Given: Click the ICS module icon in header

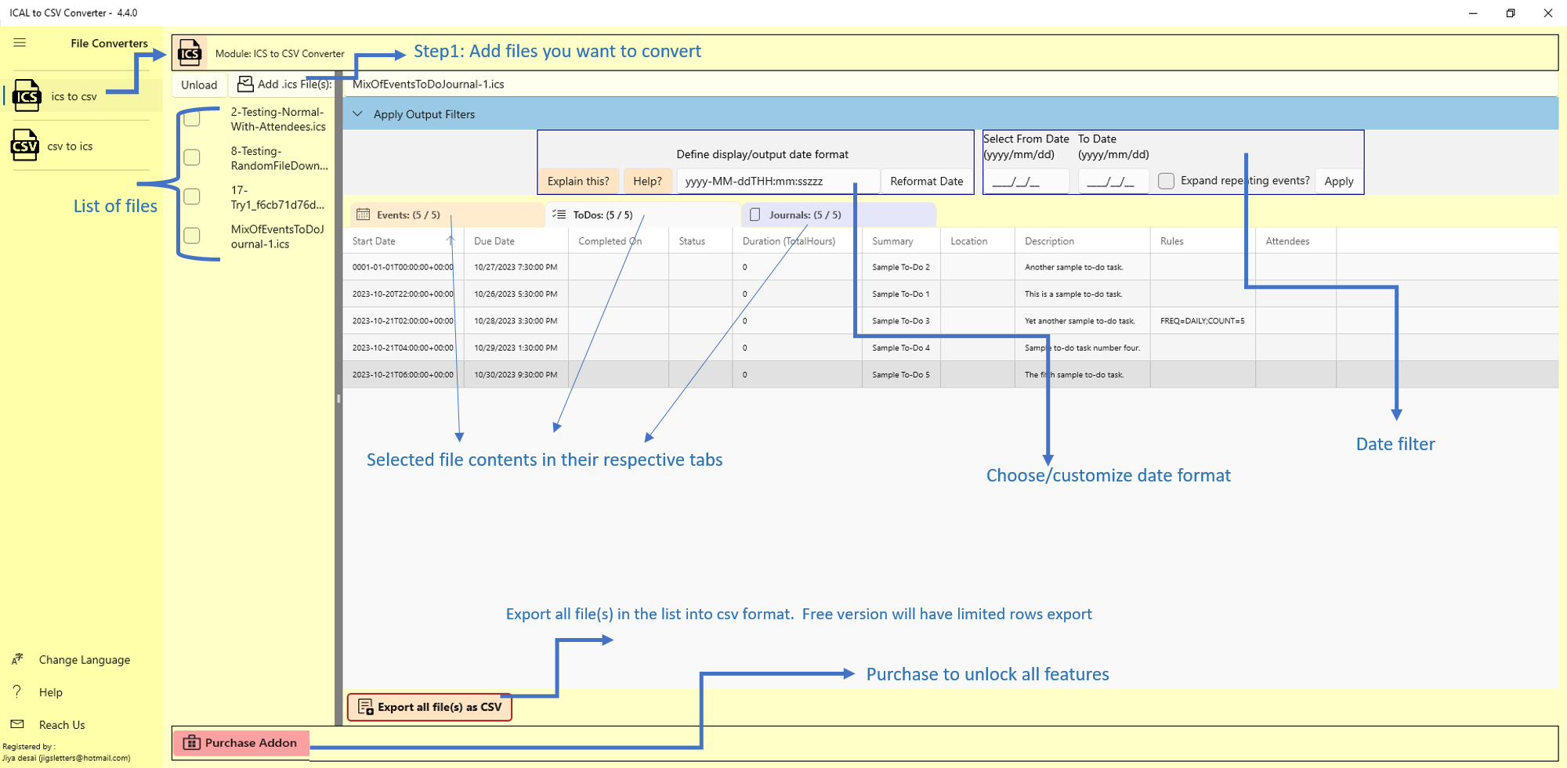Looking at the screenshot, I should pyautogui.click(x=190, y=53).
